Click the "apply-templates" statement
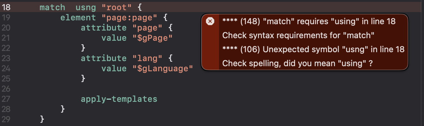Image resolution: width=424 pixels, height=126 pixels. point(119,99)
